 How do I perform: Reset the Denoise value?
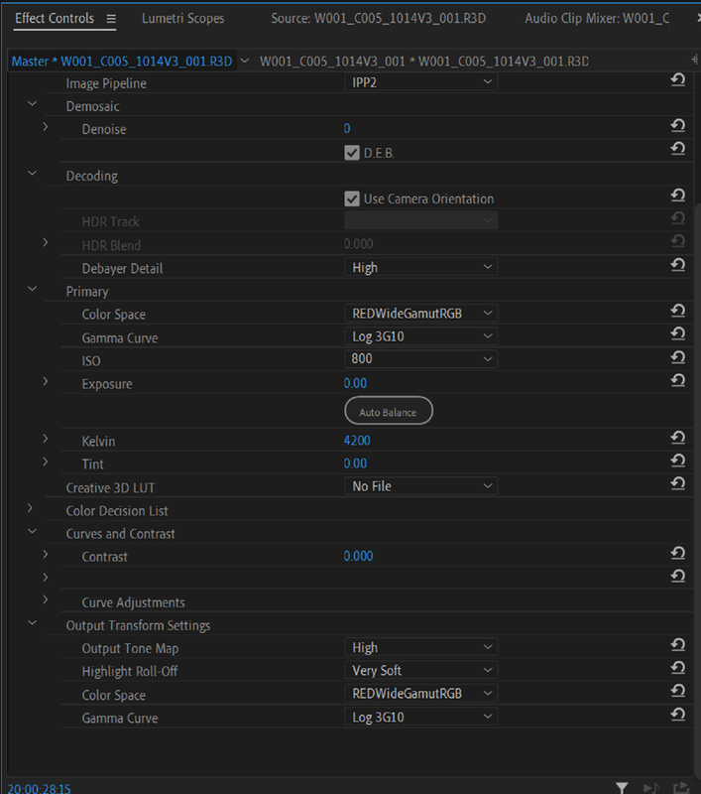[678, 125]
